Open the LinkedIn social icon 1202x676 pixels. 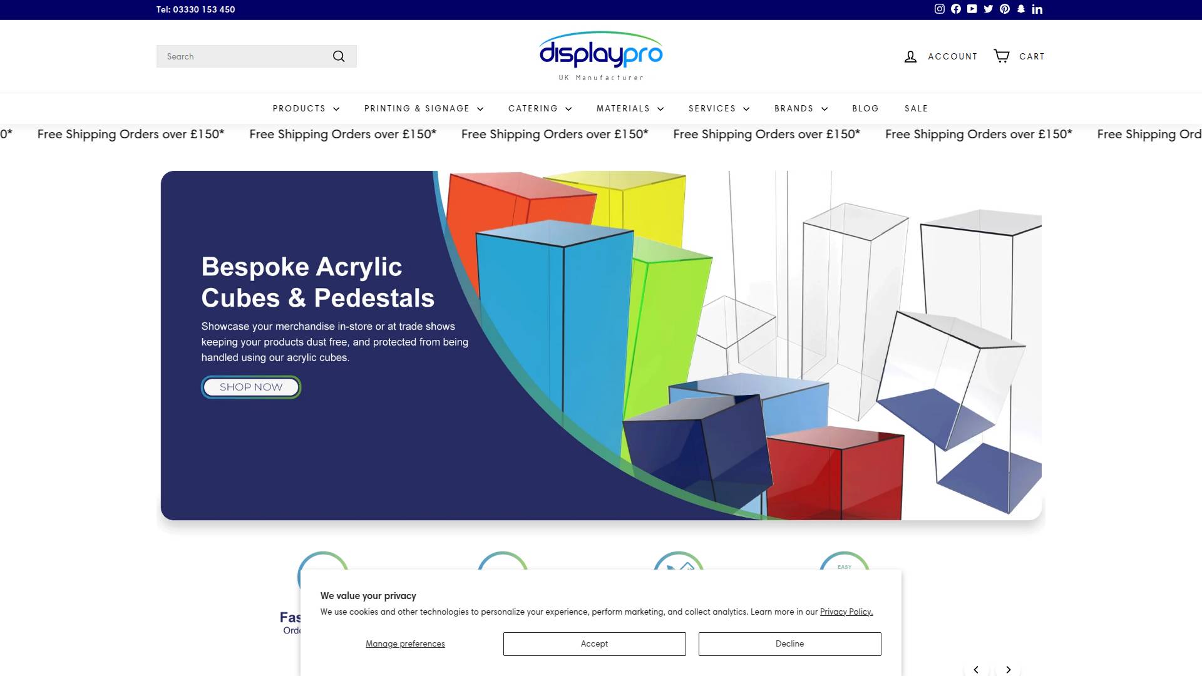click(x=1037, y=9)
